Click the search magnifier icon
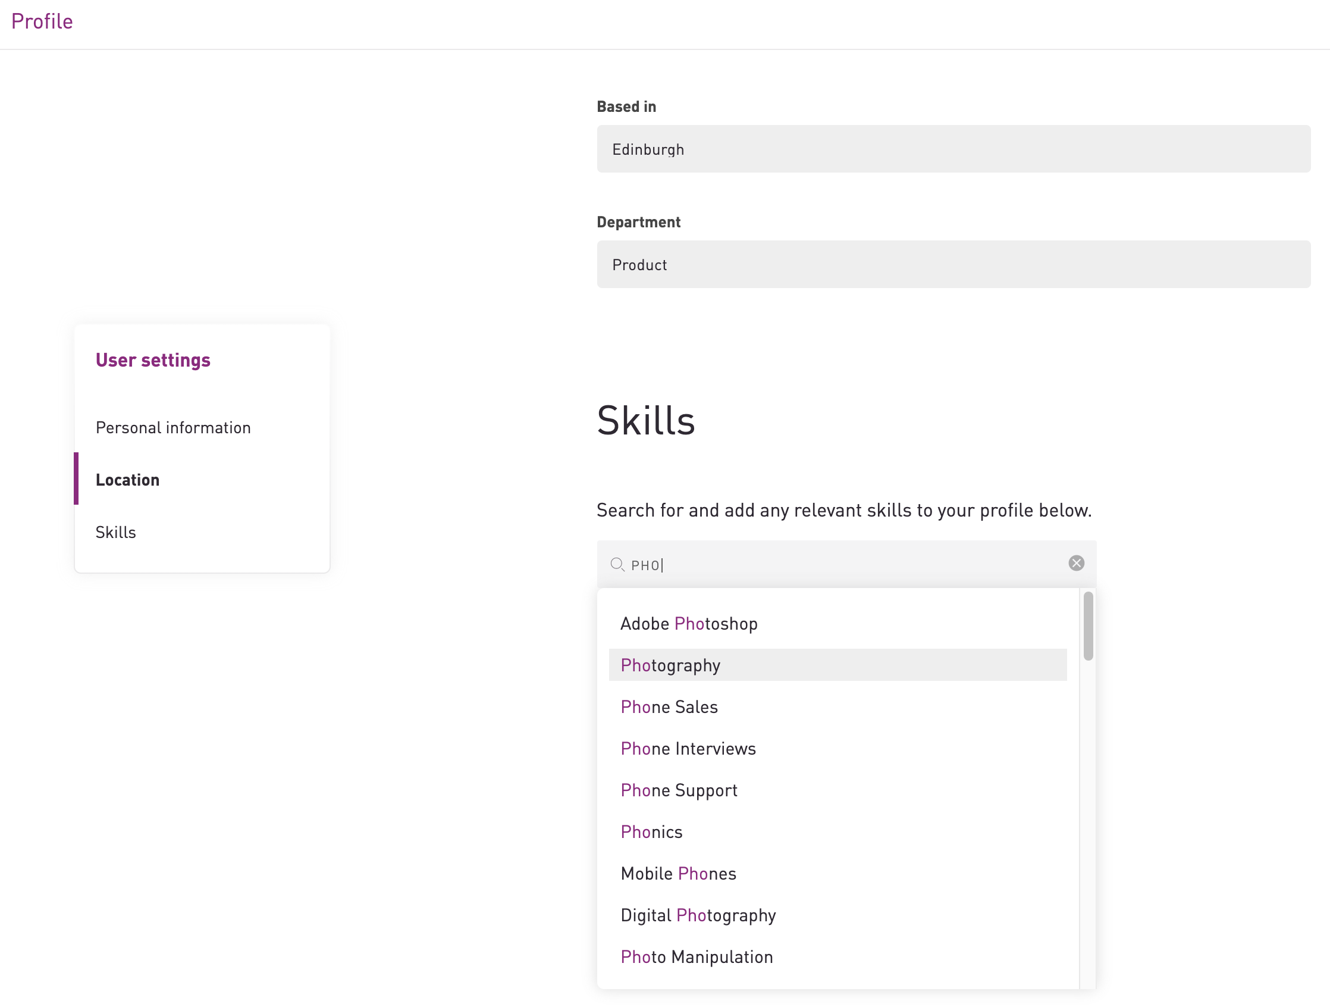The width and height of the screenshot is (1330, 1007). point(617,564)
